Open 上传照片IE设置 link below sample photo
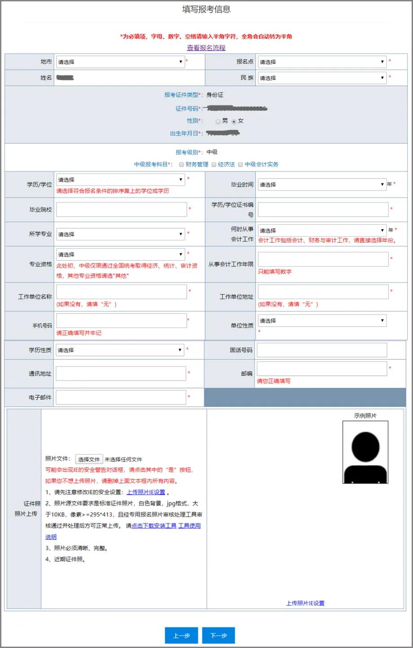 [305, 604]
